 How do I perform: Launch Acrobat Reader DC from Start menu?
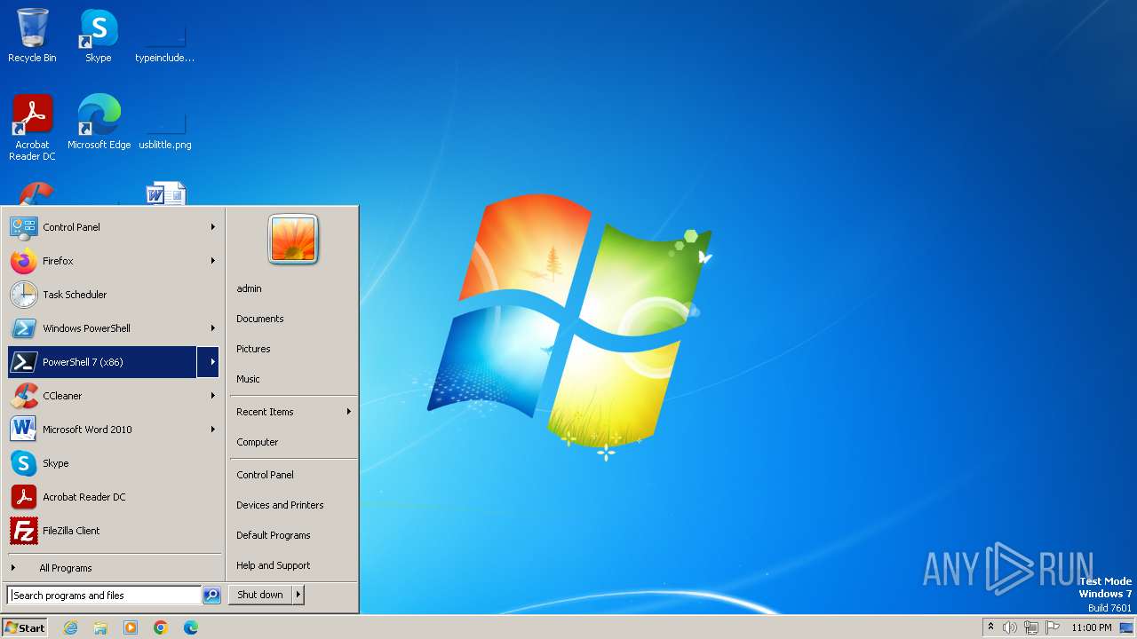click(114, 497)
